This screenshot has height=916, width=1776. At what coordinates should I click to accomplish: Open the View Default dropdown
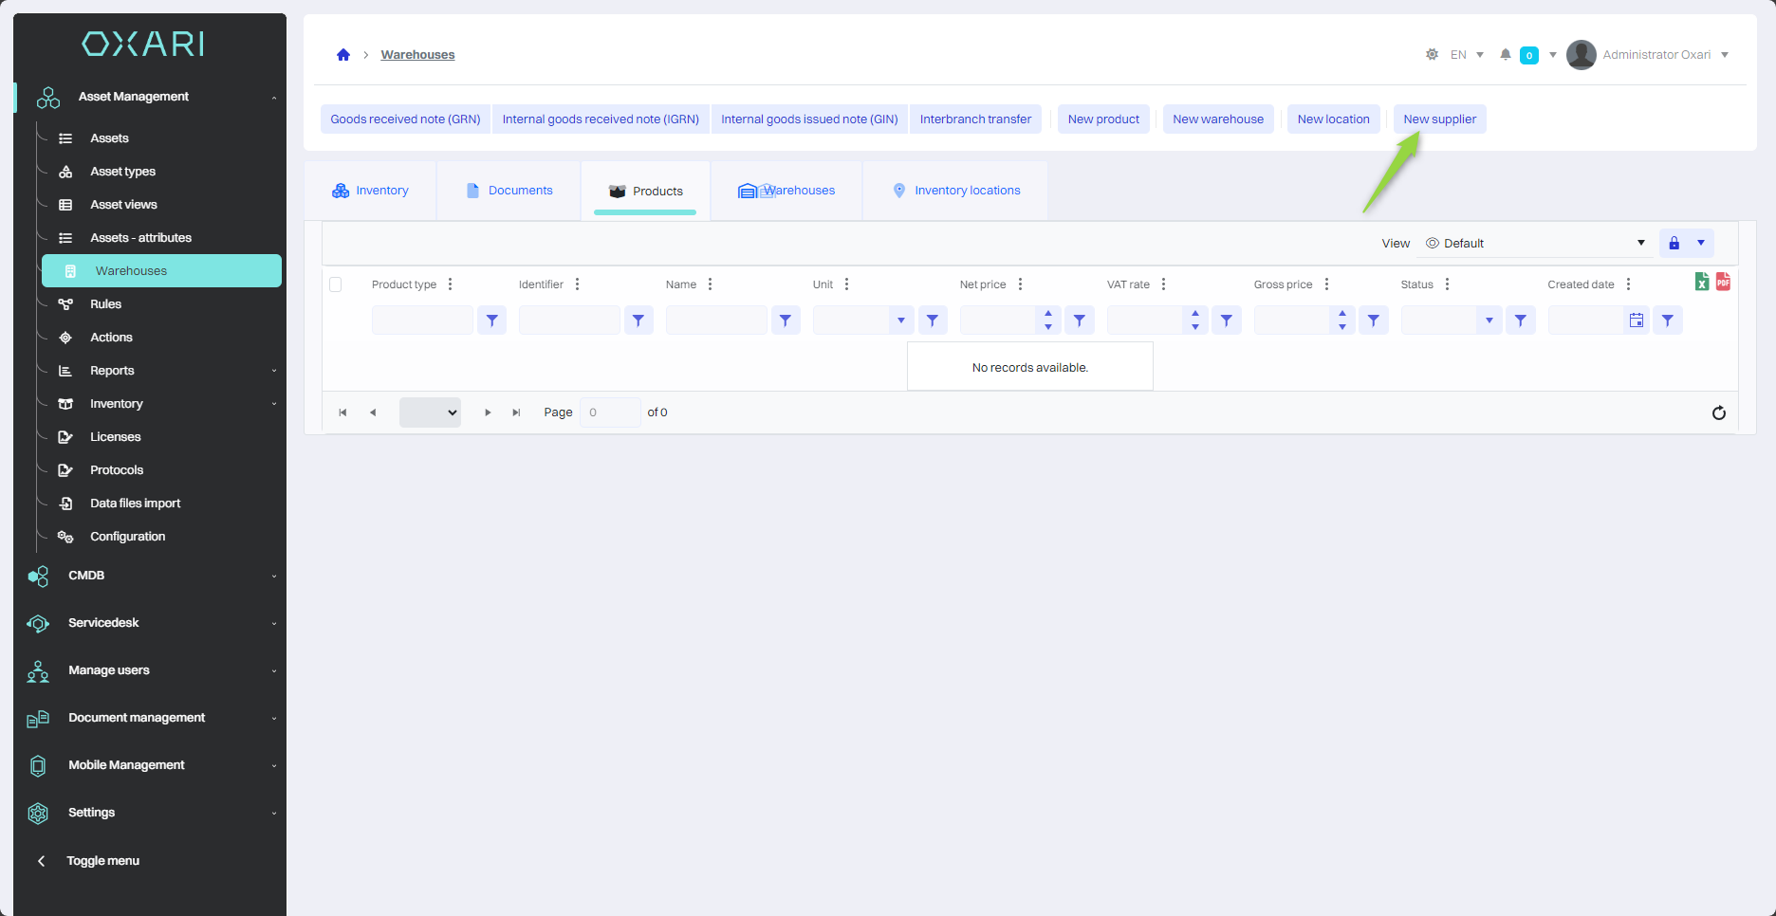tap(1535, 244)
